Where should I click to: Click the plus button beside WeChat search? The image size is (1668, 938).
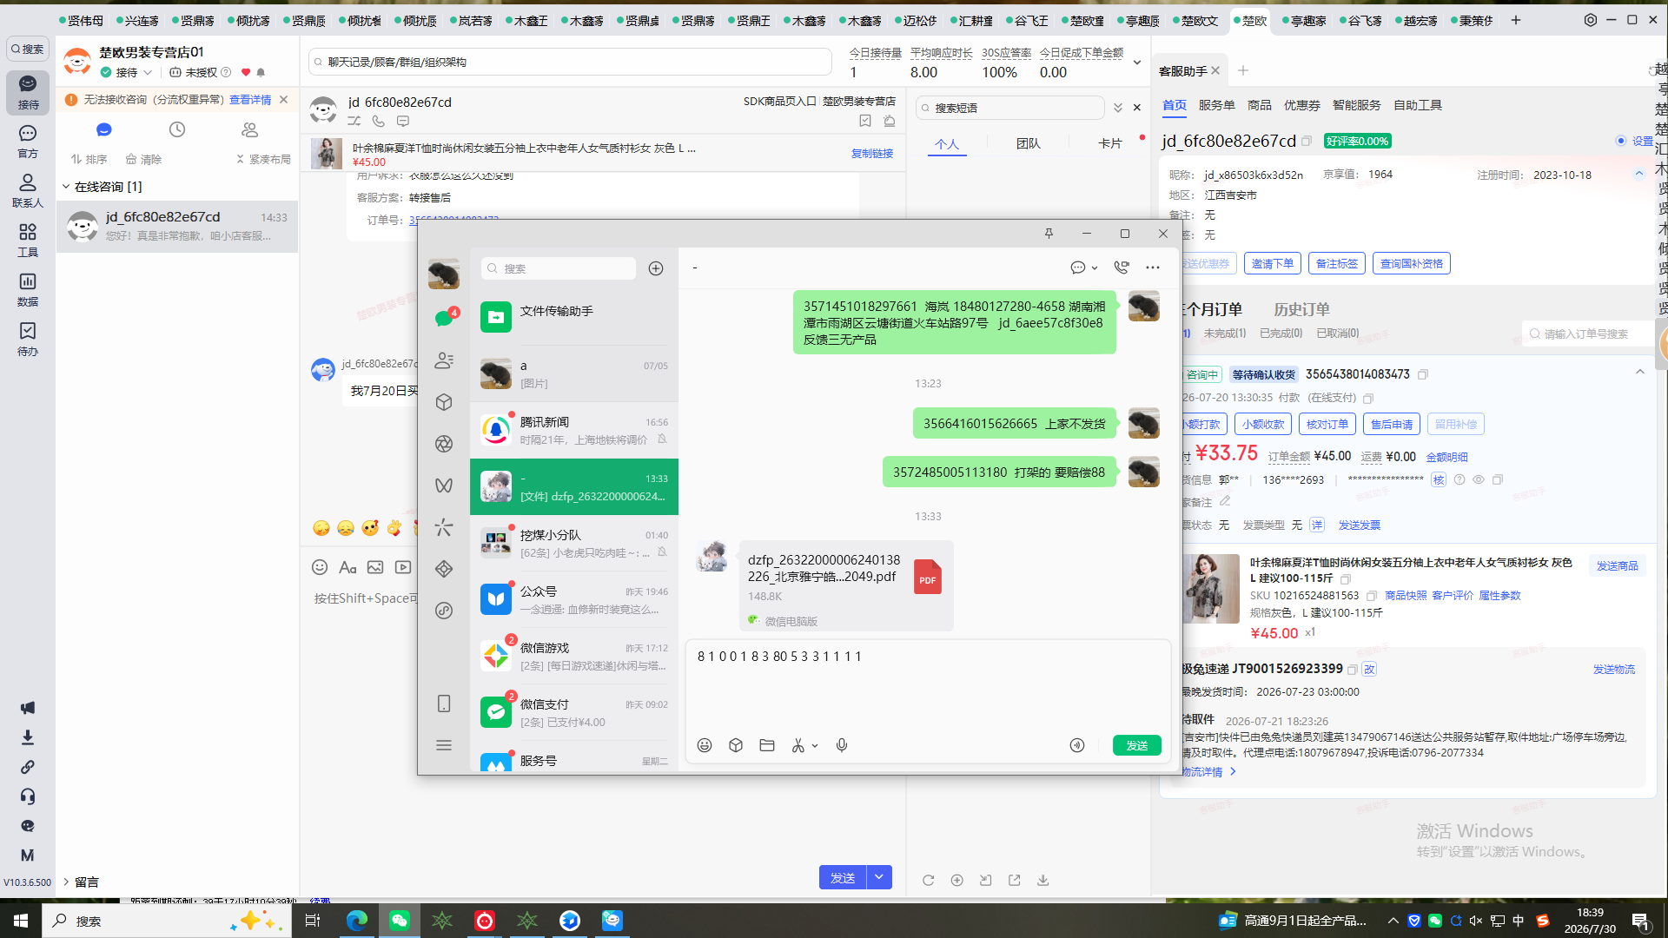656,268
